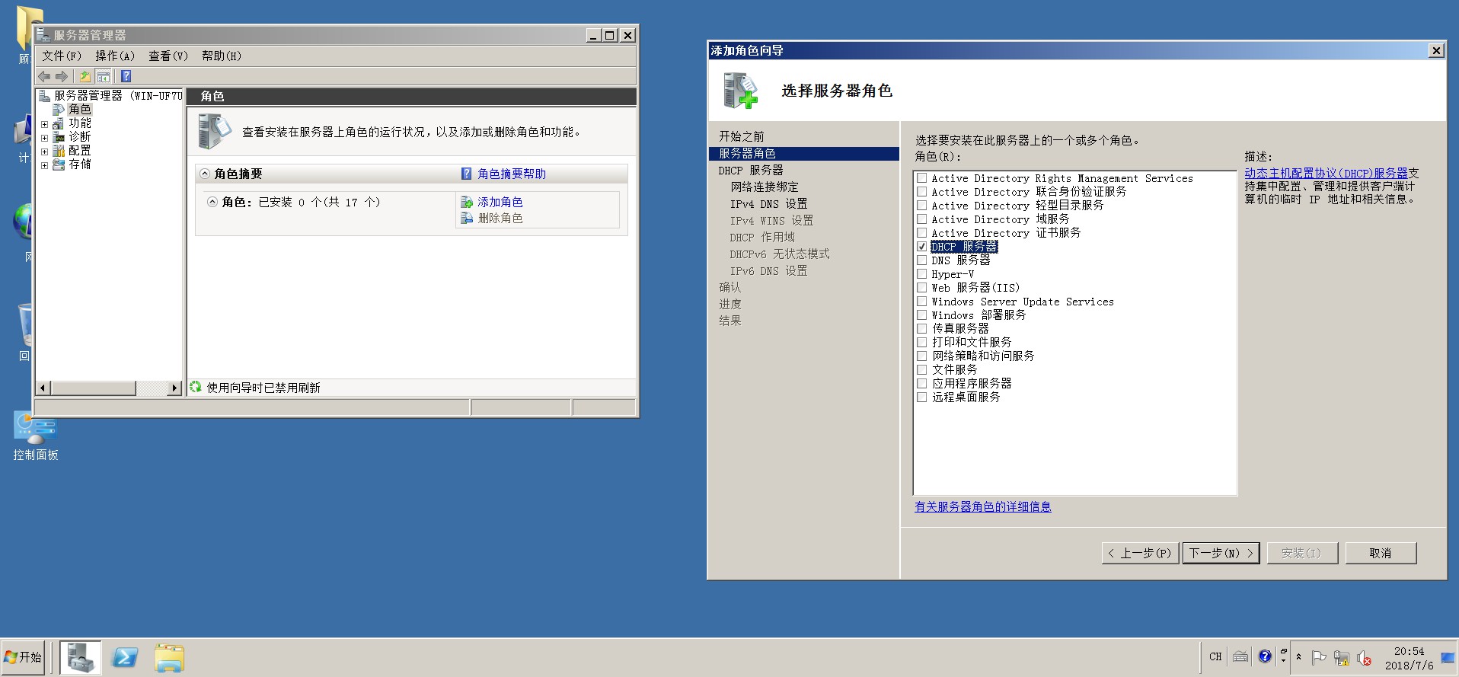Expand the 诊断 tree node
Screen dimensions: 1459x677
pos(44,138)
